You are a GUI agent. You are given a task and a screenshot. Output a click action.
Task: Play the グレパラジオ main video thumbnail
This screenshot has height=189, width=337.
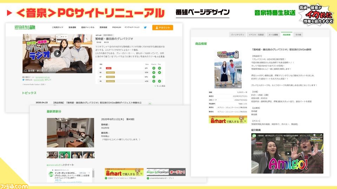tap(57, 53)
